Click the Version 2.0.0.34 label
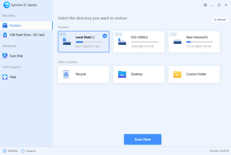The height and width of the screenshot is (155, 231). [x=219, y=151]
